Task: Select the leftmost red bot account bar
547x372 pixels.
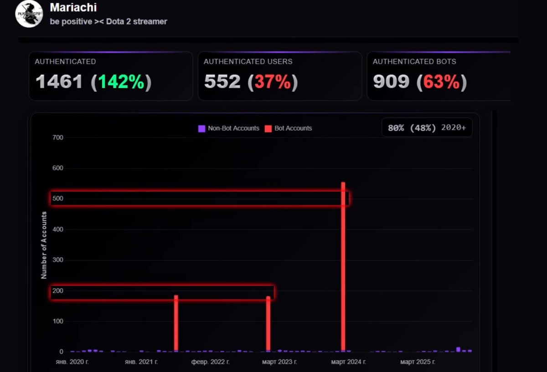Action: tap(176, 323)
